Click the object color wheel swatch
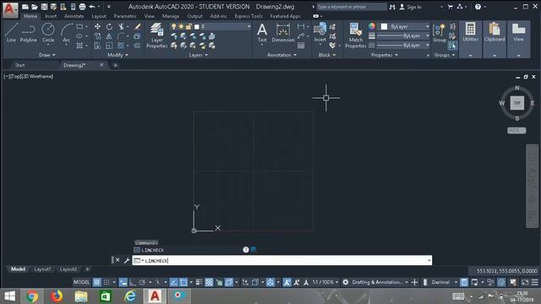 372,26
